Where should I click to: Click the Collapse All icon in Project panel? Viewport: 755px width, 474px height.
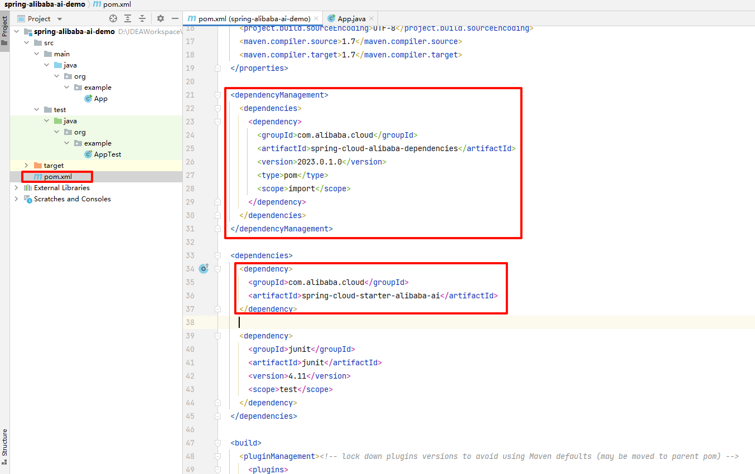point(142,18)
